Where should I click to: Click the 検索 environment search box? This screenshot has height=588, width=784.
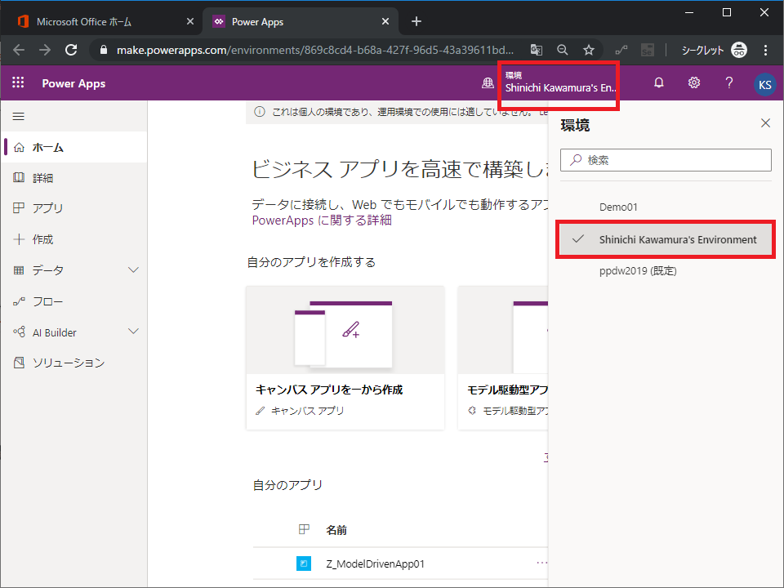coord(666,160)
